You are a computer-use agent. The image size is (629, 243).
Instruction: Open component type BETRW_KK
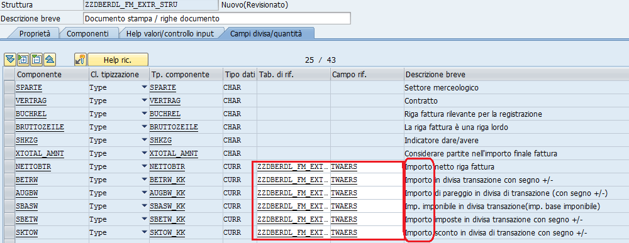(167, 180)
